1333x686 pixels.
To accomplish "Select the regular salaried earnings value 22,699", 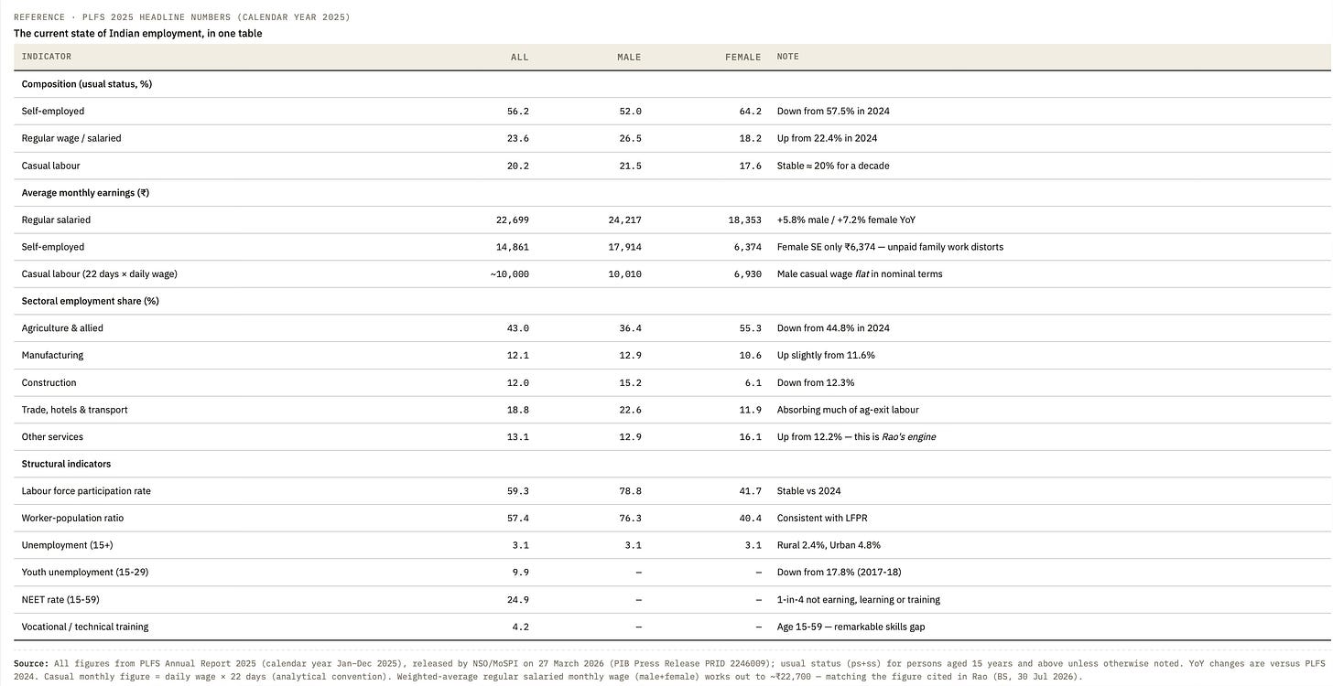I will [513, 220].
